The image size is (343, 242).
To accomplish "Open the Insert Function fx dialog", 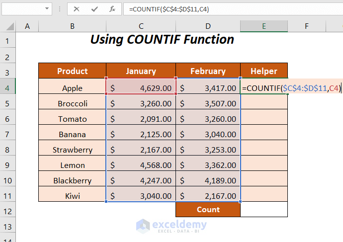I will pyautogui.click(x=113, y=9).
